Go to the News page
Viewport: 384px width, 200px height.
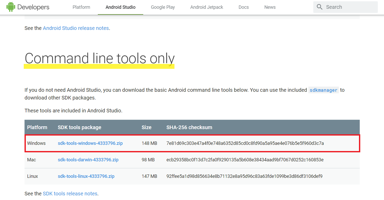coord(270,7)
